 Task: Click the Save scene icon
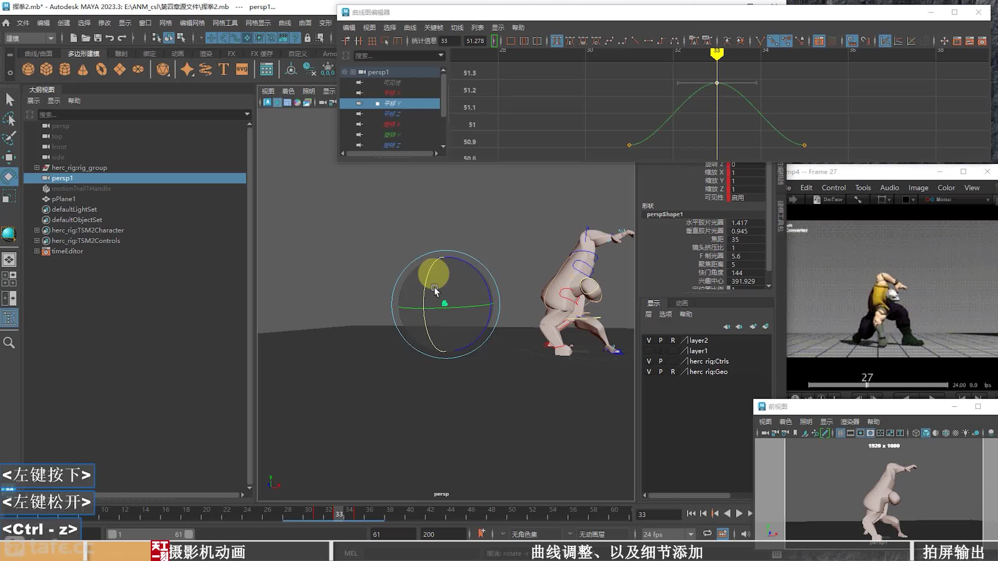(x=98, y=38)
